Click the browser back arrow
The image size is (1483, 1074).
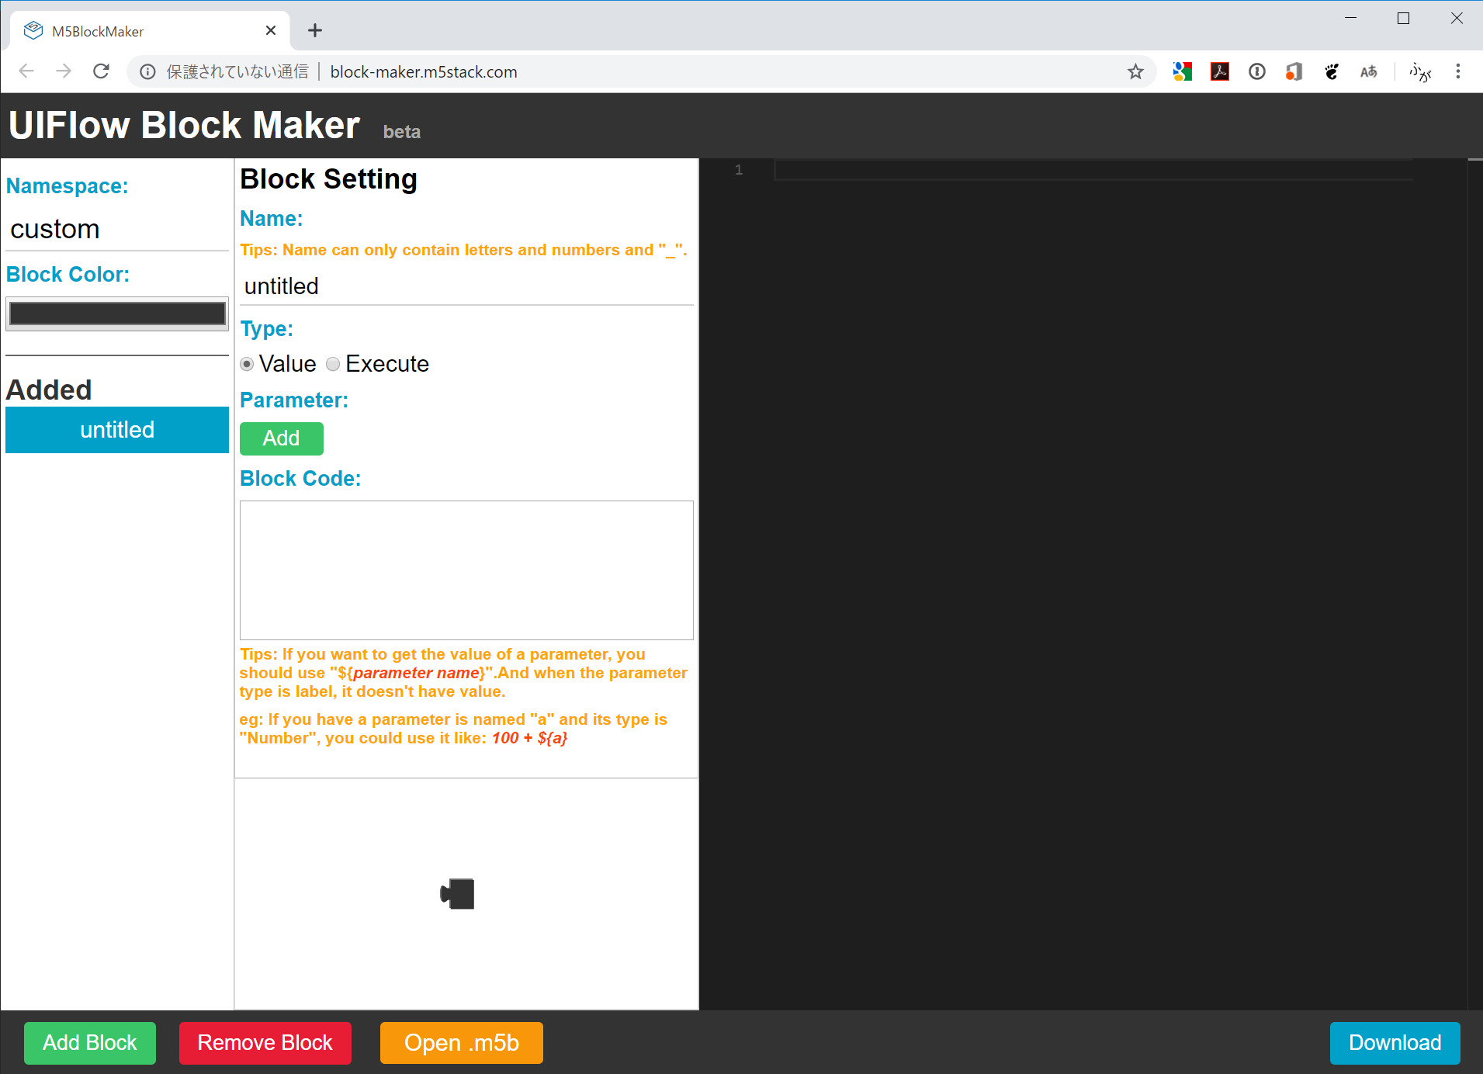[x=26, y=71]
